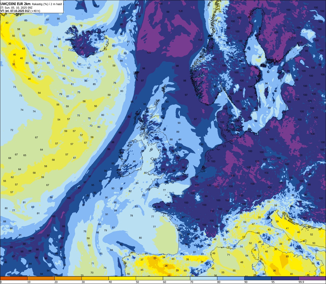The width and height of the screenshot is (326, 284).
Task: Click the humidity value 23 on the map
Action: 155,258
